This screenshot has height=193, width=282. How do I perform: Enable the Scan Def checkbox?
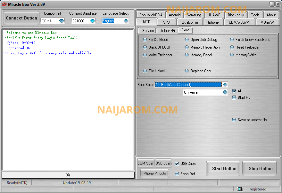[x=177, y=174]
